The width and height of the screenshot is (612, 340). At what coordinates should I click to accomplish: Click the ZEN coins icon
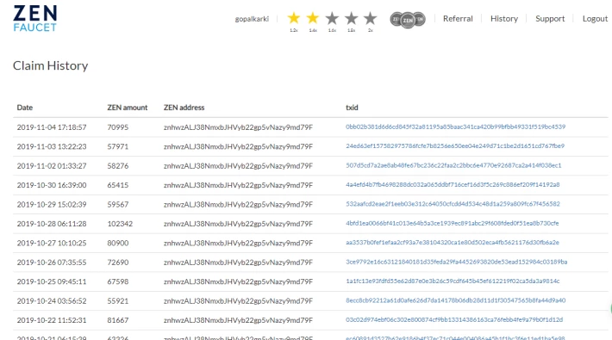pos(408,19)
